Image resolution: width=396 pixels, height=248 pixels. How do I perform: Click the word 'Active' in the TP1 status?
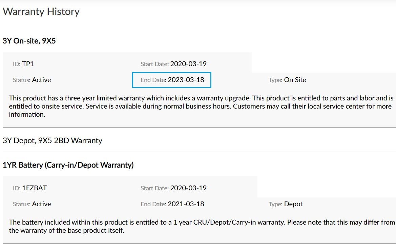41,80
